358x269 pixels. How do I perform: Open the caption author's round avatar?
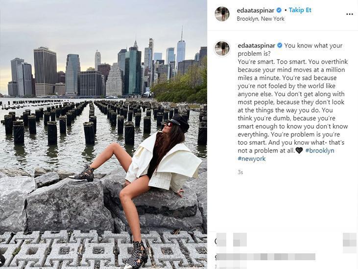point(222,48)
